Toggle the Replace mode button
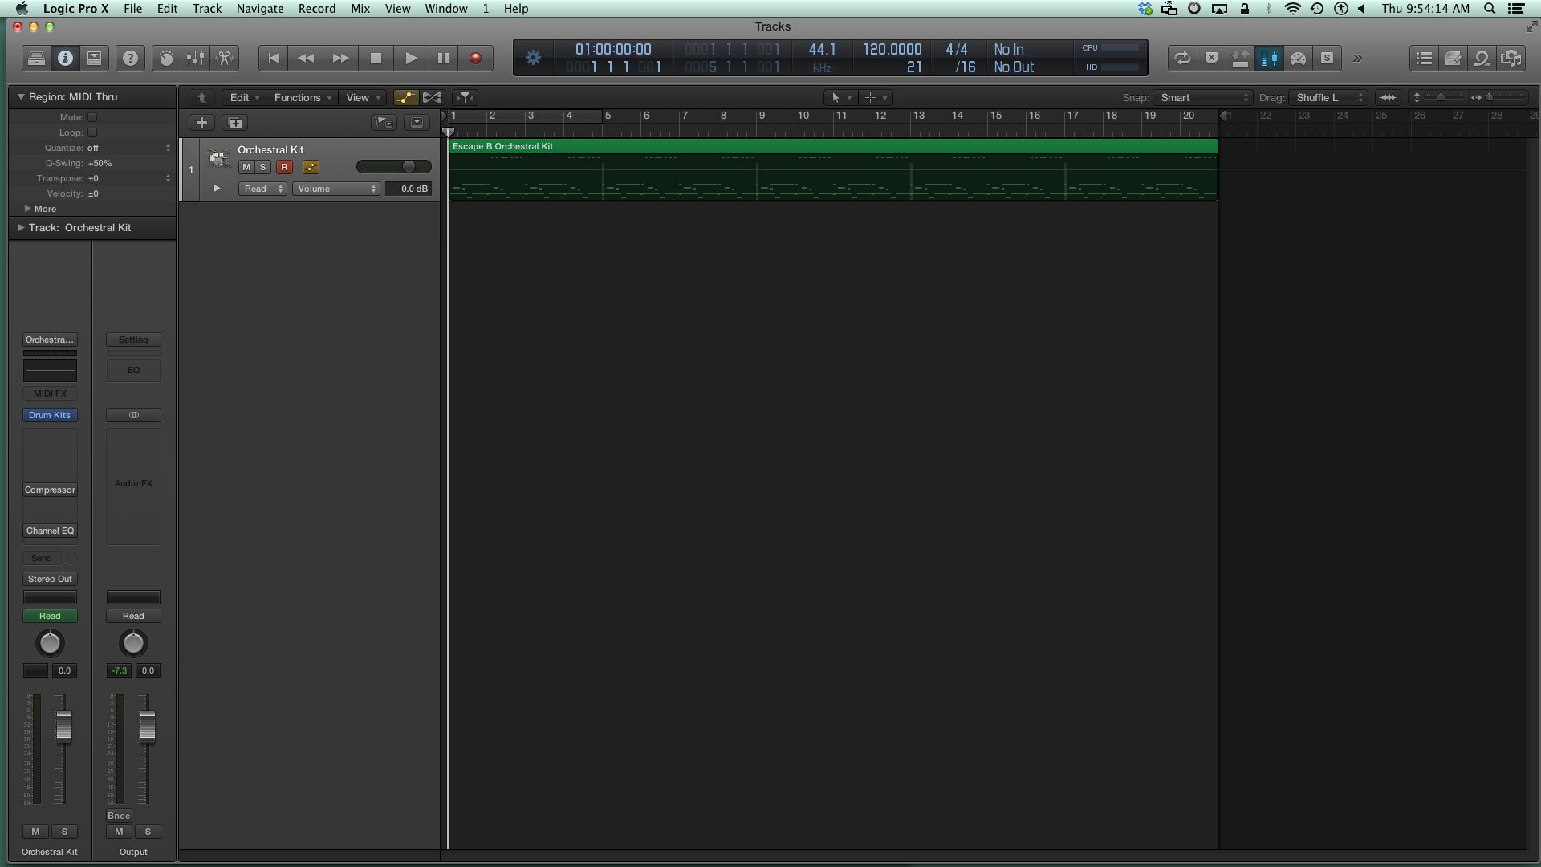The width and height of the screenshot is (1541, 867). click(1211, 58)
